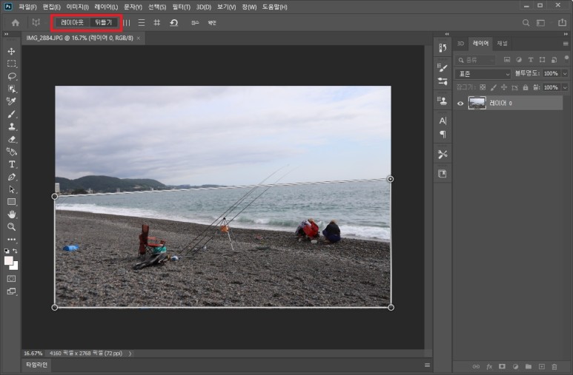Toggle pixel layer filter in Layers panel
This screenshot has width=573, height=375.
click(507, 60)
